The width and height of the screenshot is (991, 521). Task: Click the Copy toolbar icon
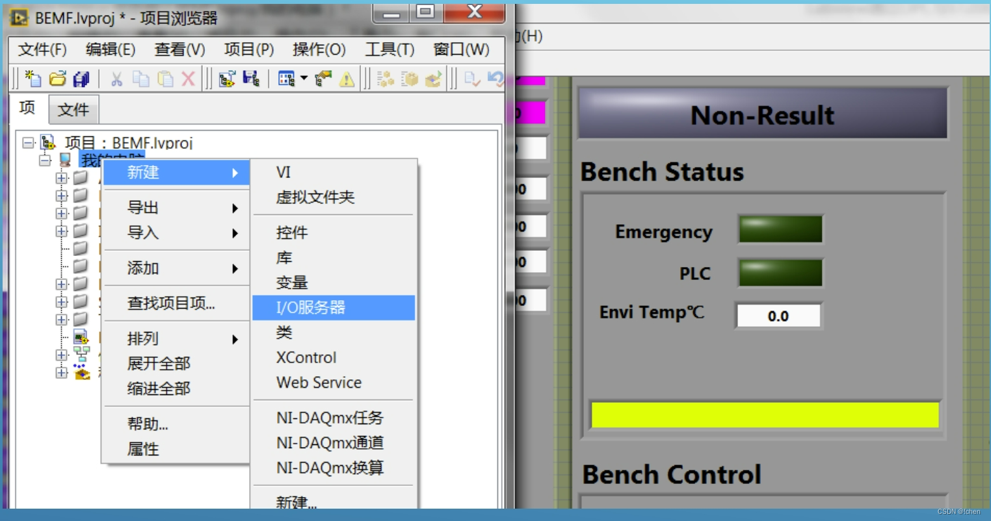point(140,79)
